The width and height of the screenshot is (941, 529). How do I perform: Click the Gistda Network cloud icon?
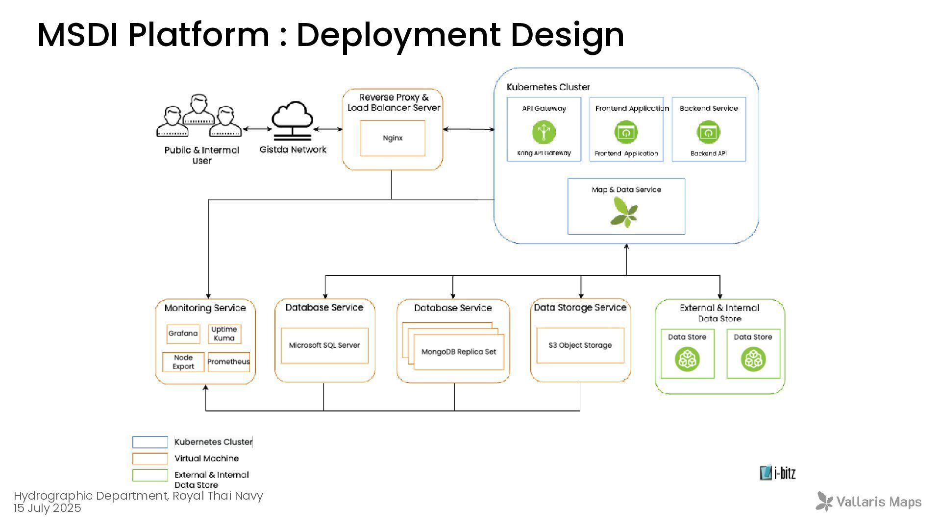(x=293, y=120)
